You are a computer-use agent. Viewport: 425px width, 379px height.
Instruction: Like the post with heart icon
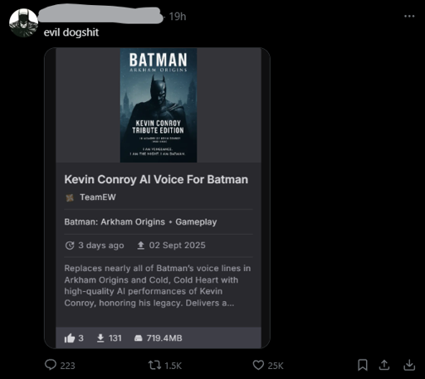point(258,365)
